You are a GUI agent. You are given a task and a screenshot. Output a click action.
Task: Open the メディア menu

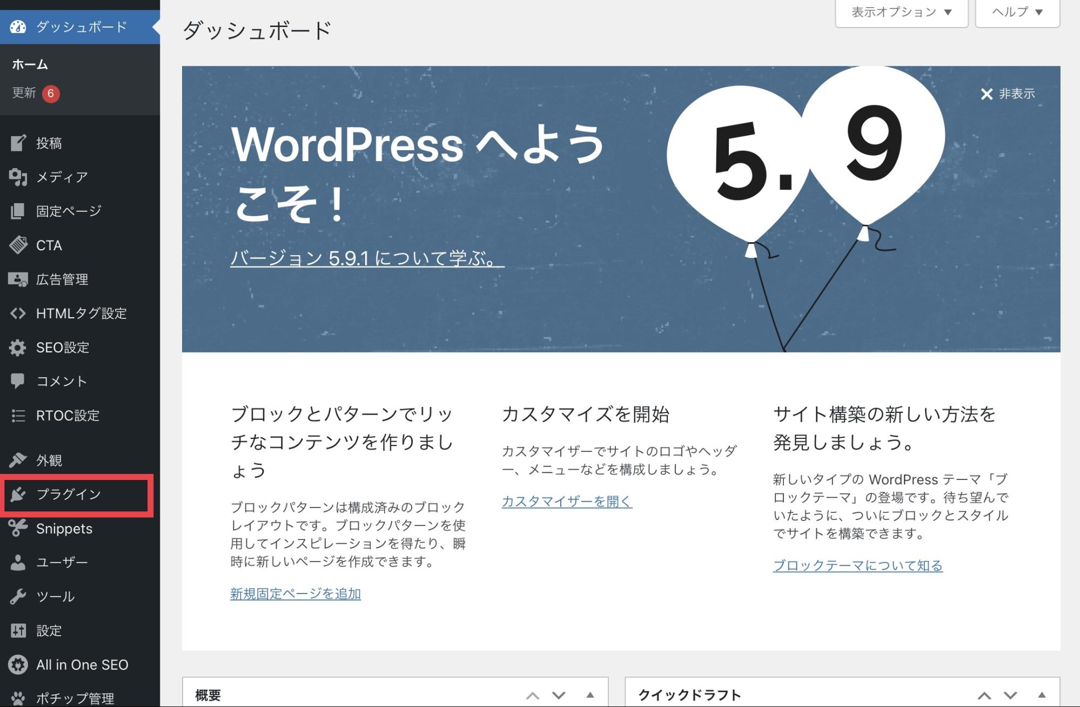(80, 177)
